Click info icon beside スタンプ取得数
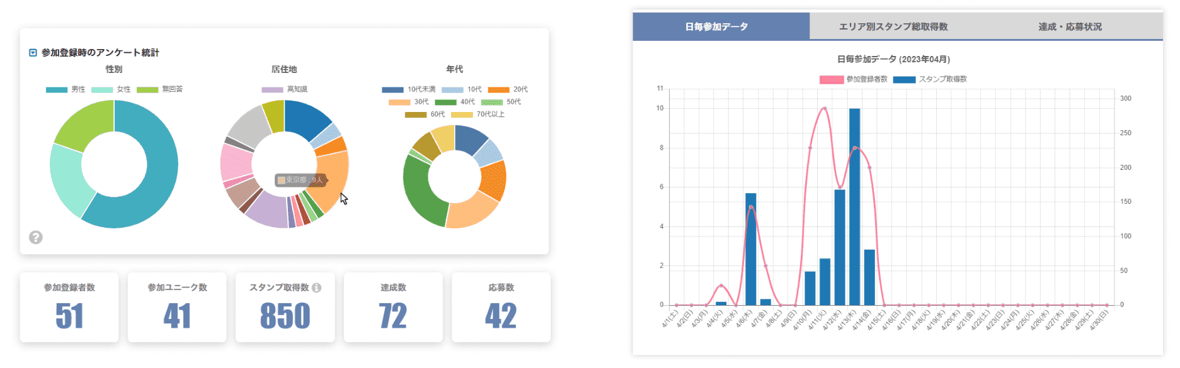Screen dimensions: 1180x368 (x=316, y=287)
